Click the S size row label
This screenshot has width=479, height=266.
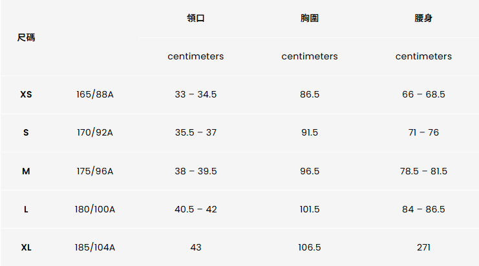click(x=26, y=133)
